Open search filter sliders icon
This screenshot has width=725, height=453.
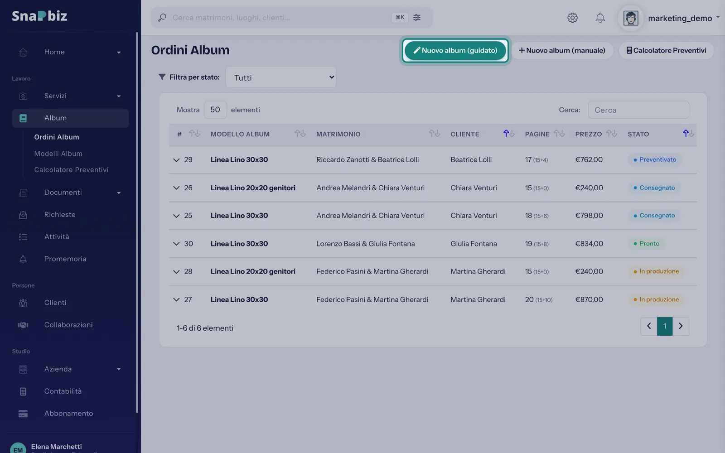pos(417,17)
